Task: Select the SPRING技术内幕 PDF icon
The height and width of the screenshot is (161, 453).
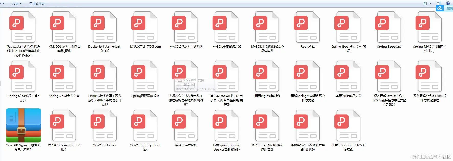Action: pyautogui.click(x=103, y=76)
